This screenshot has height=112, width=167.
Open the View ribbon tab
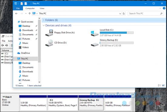[42, 8]
